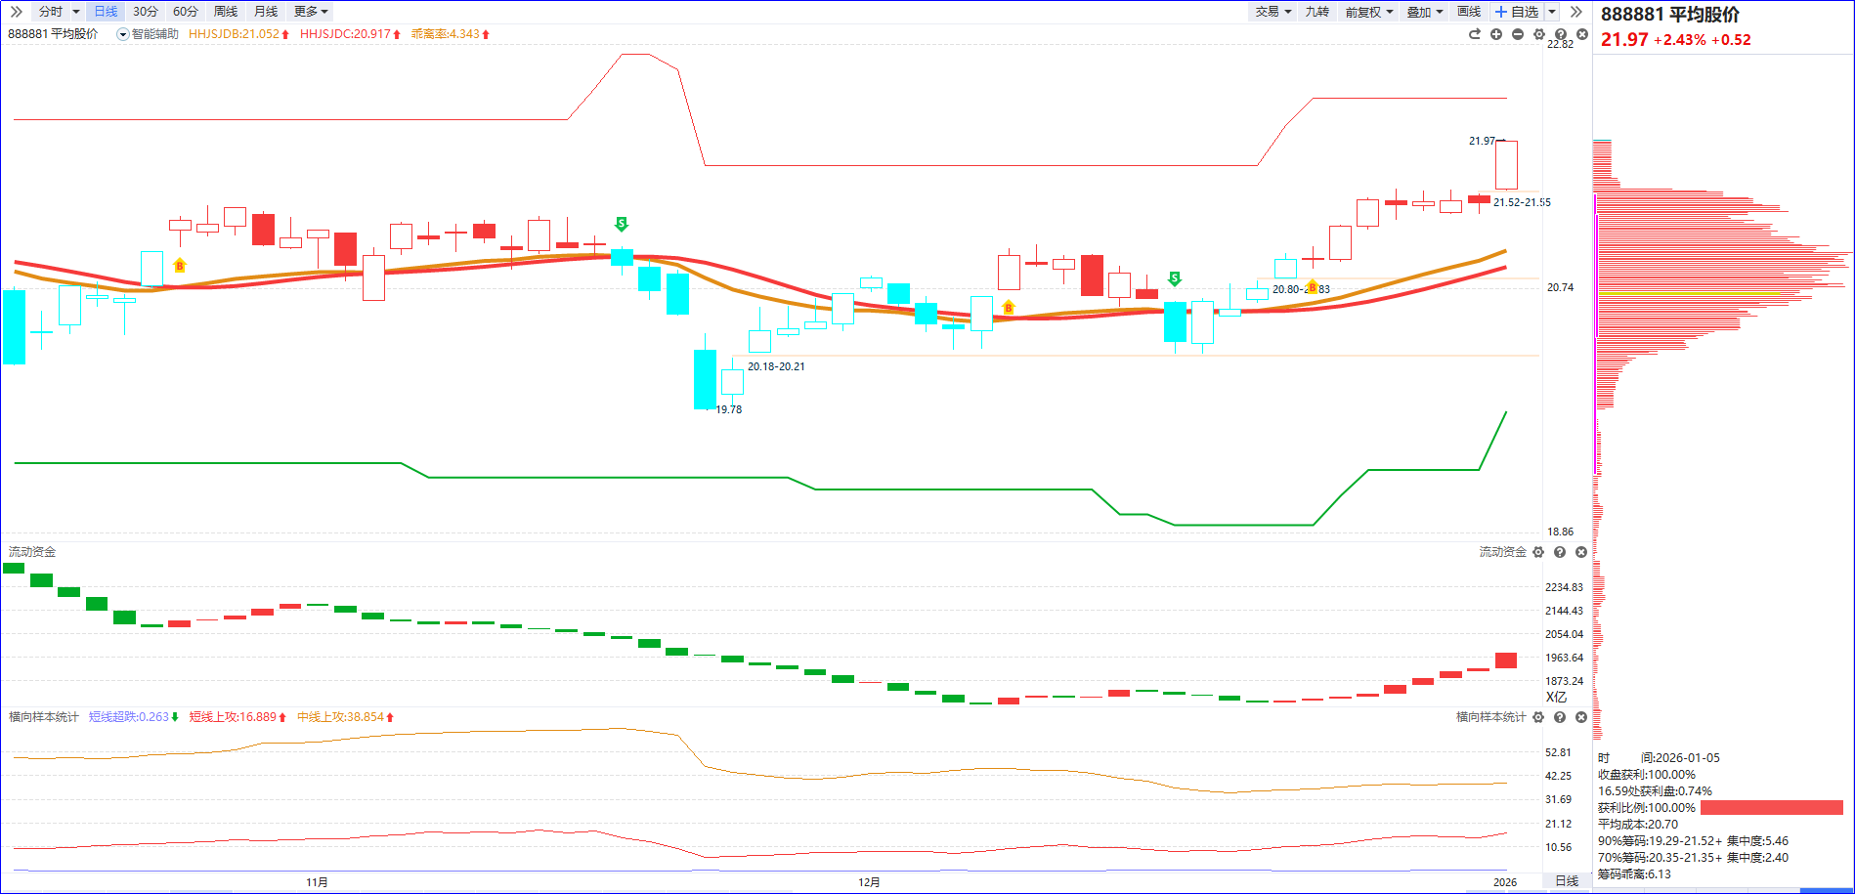This screenshot has width=1855, height=894.
Task: Click the main chart settings gear icon
Action: click(1539, 34)
